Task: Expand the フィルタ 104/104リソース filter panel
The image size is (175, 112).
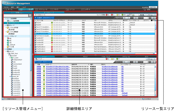Action: [x=44, y=18]
